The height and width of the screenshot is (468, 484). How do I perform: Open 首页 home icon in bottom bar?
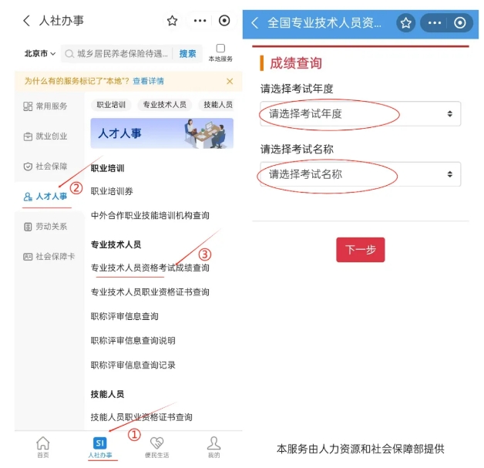pos(43,447)
